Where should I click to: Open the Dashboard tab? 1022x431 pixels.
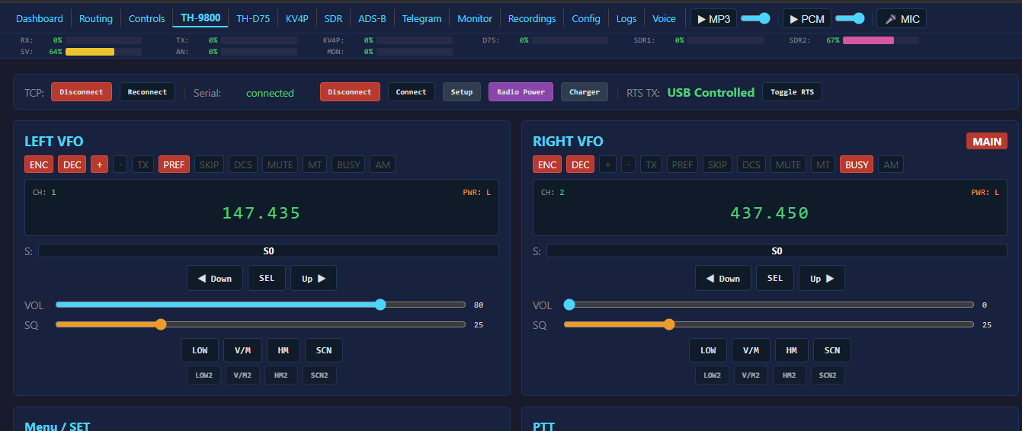click(x=40, y=18)
